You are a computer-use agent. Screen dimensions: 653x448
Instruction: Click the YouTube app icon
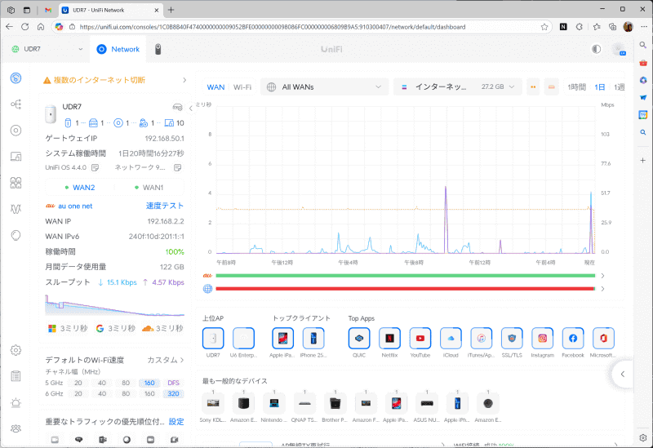click(x=420, y=338)
